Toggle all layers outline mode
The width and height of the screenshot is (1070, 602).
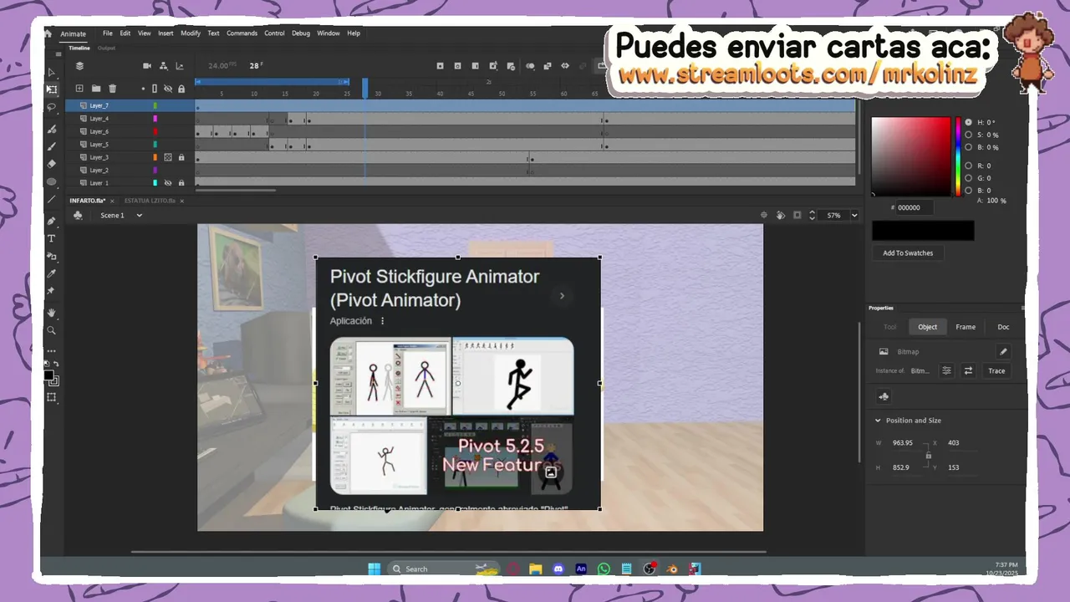click(x=155, y=88)
